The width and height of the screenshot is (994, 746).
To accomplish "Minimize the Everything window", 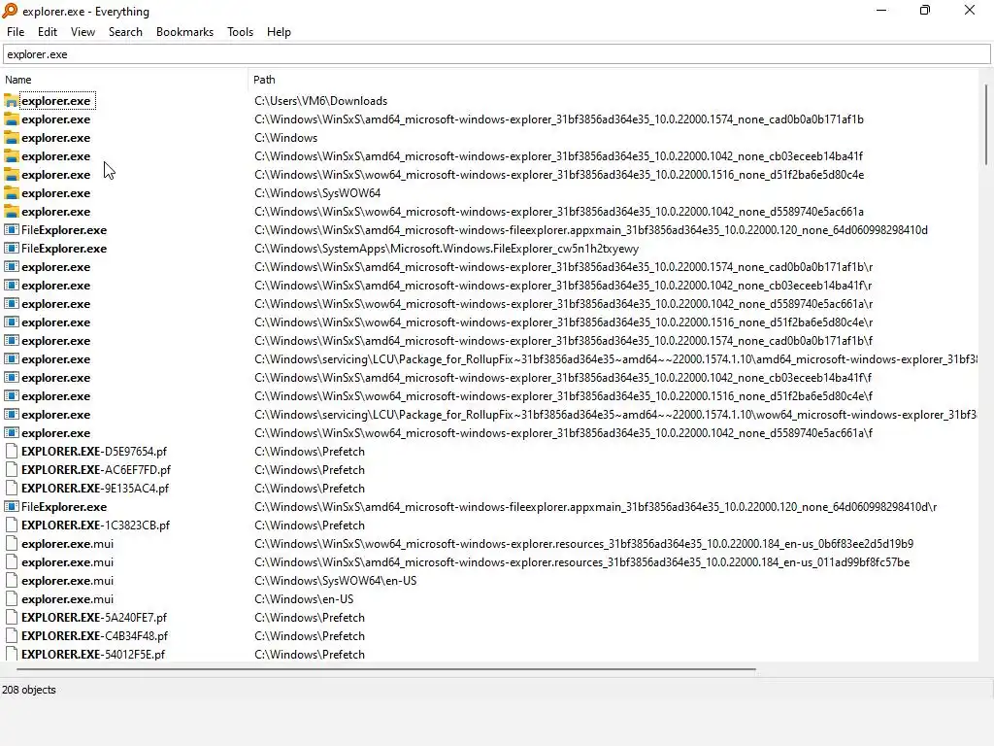I will pos(881,10).
